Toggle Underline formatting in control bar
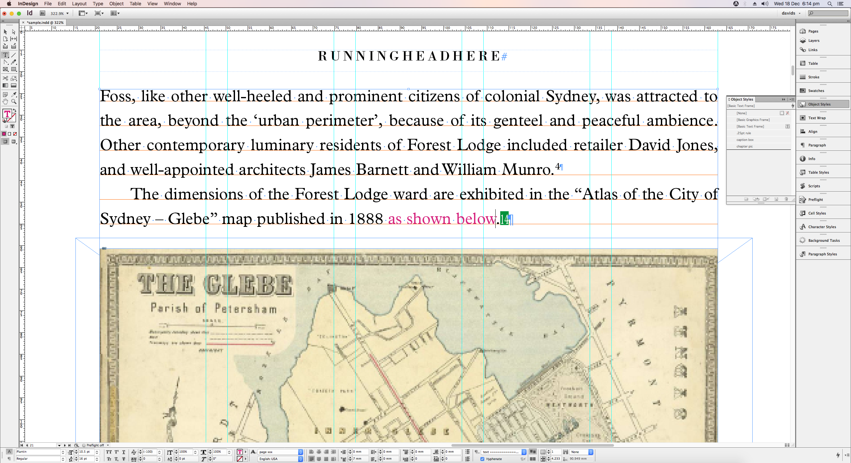The image size is (851, 463). (124, 452)
